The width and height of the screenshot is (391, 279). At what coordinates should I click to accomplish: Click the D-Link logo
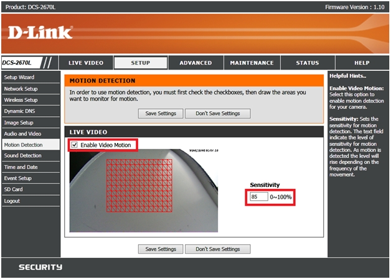[40, 32]
